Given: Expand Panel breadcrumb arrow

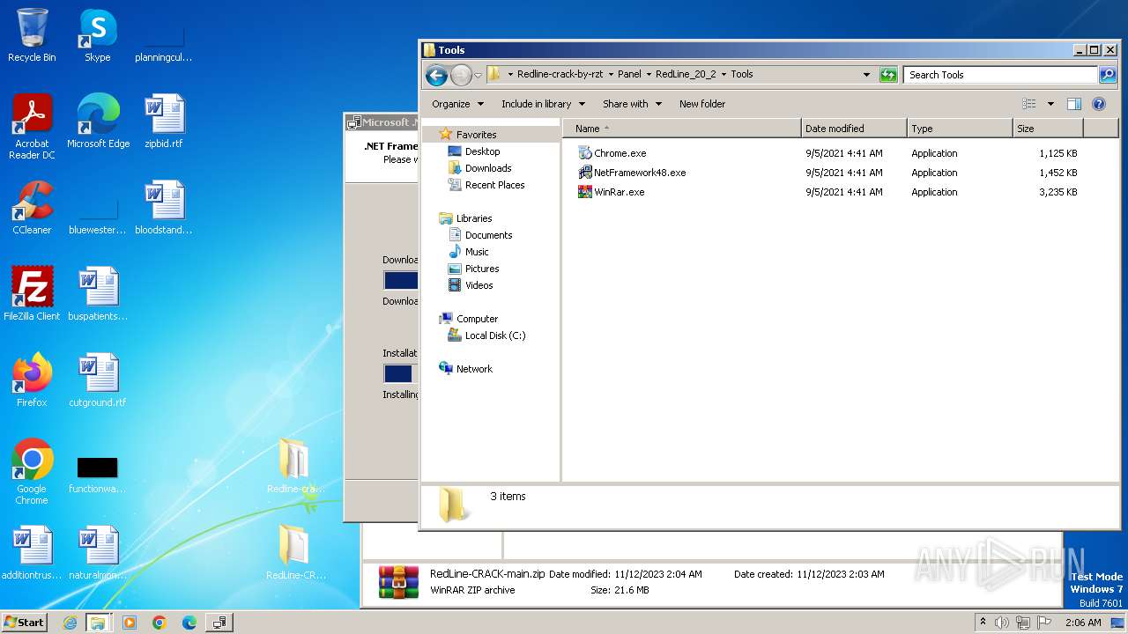Looking at the screenshot, I should pos(649,75).
